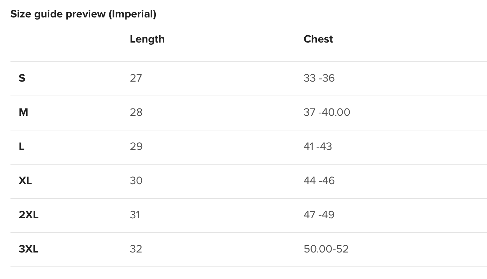
Task: Click the M size row label
Action: click(x=23, y=112)
